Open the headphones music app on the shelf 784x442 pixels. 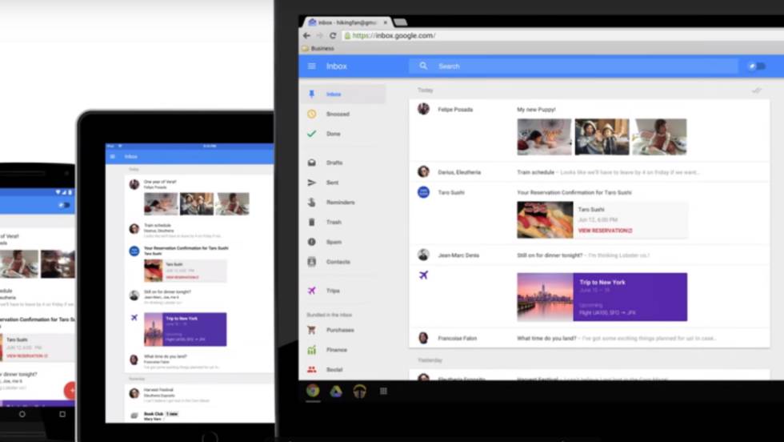click(x=359, y=392)
